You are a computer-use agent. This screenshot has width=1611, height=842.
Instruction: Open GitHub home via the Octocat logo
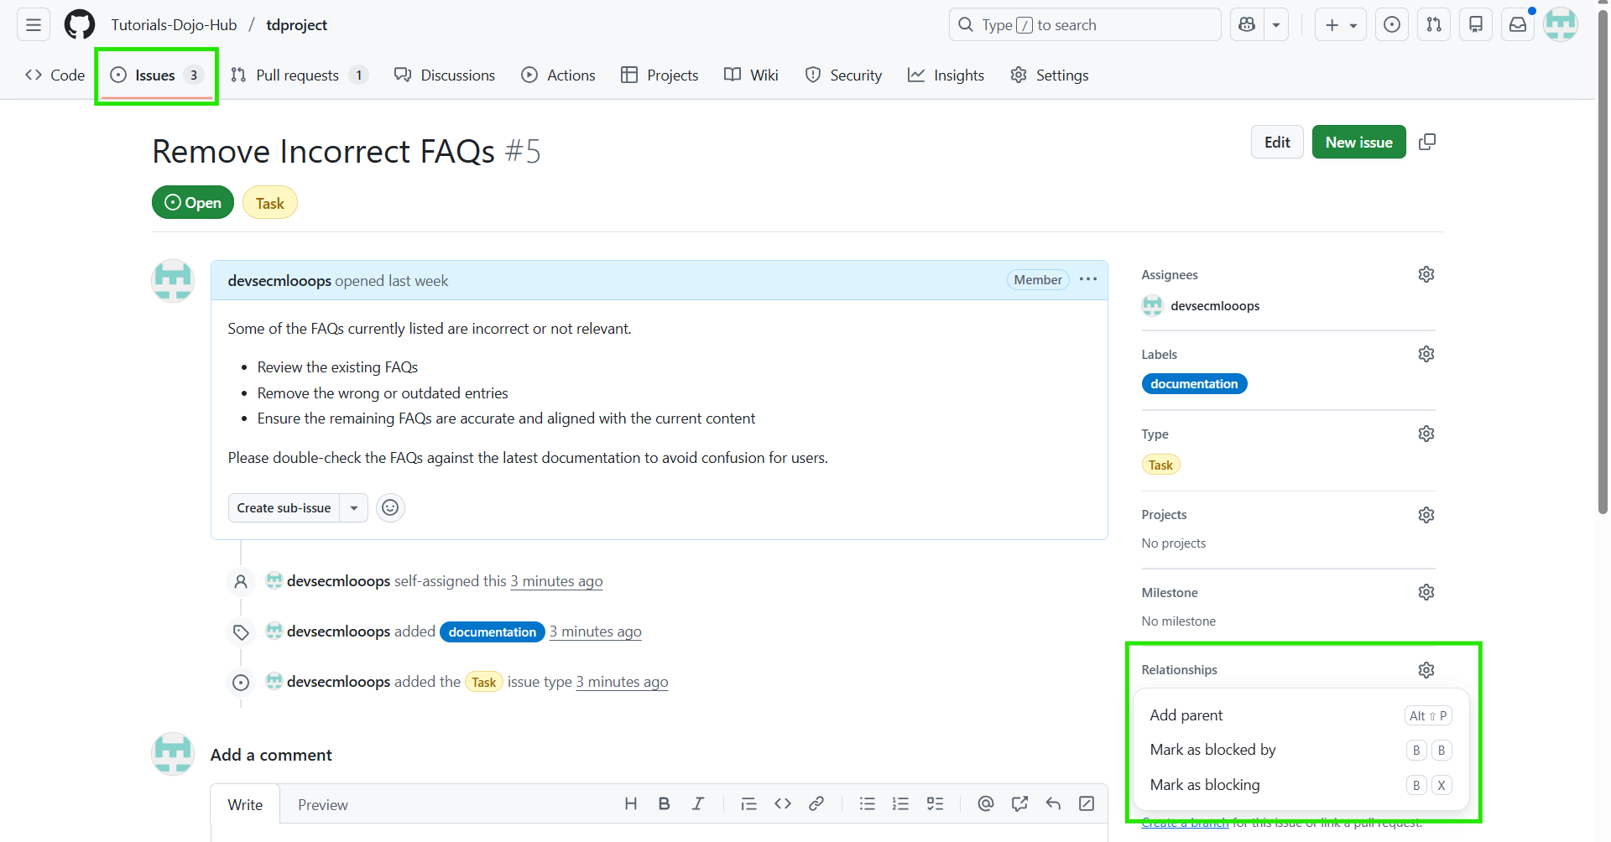tap(79, 24)
